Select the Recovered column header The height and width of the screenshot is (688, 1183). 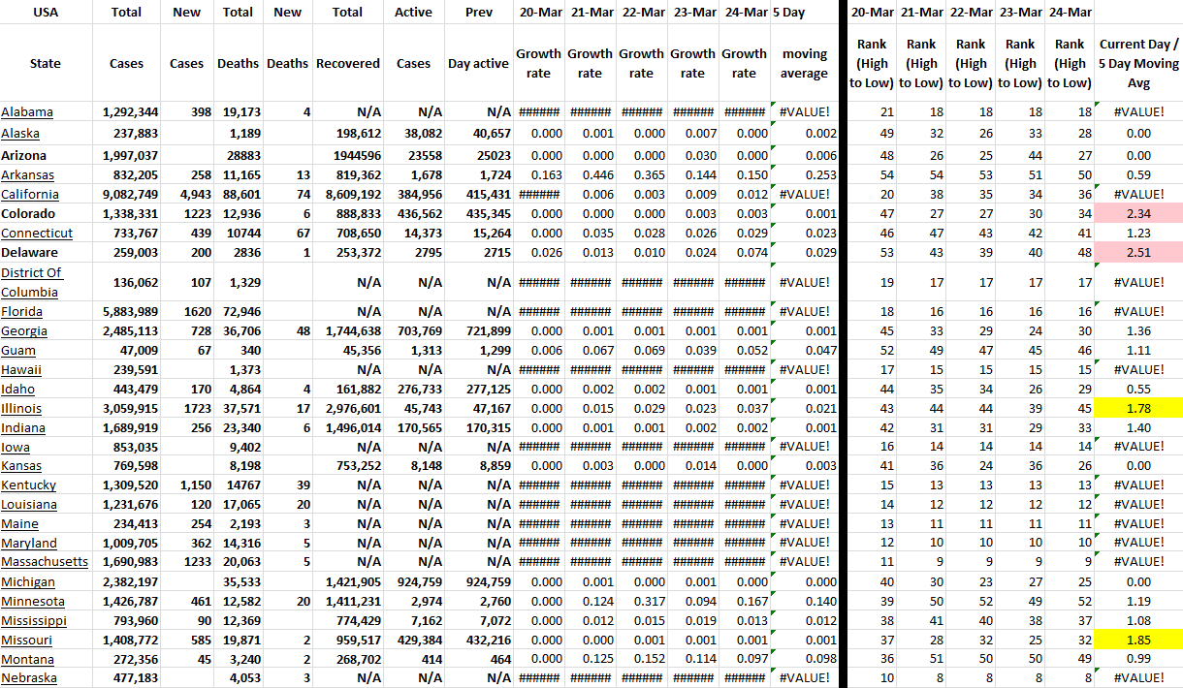click(x=347, y=63)
